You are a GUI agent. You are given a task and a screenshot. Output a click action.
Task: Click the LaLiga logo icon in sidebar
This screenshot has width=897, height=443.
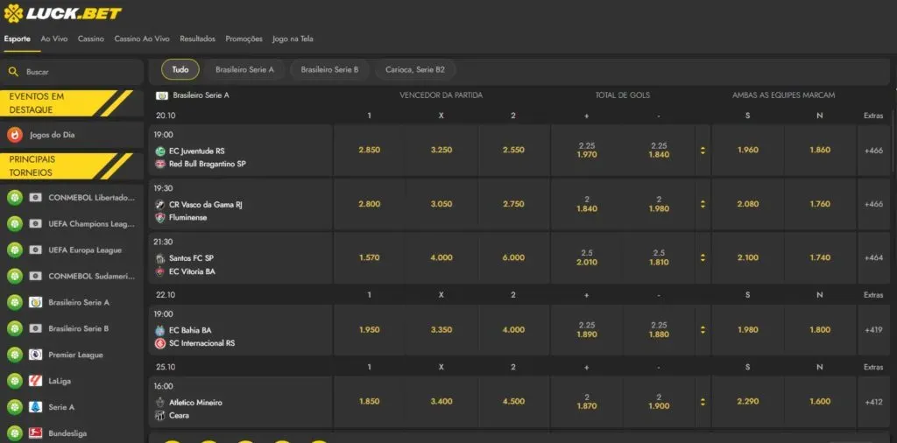point(35,381)
